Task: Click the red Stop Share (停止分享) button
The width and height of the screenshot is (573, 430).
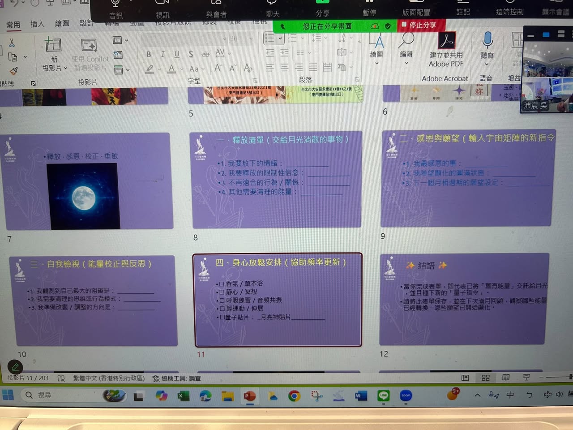Action: (419, 25)
